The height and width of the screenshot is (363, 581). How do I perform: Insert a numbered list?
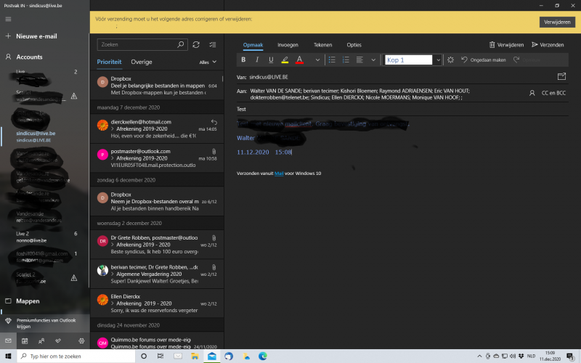tap(346, 60)
